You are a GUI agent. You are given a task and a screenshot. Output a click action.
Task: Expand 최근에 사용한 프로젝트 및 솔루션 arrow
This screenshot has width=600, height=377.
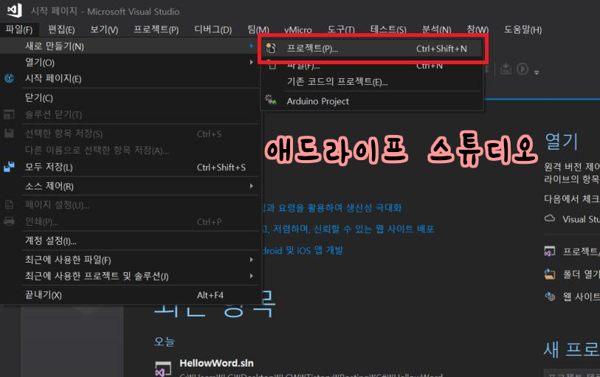point(252,276)
